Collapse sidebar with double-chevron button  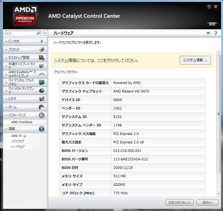click(45, 33)
